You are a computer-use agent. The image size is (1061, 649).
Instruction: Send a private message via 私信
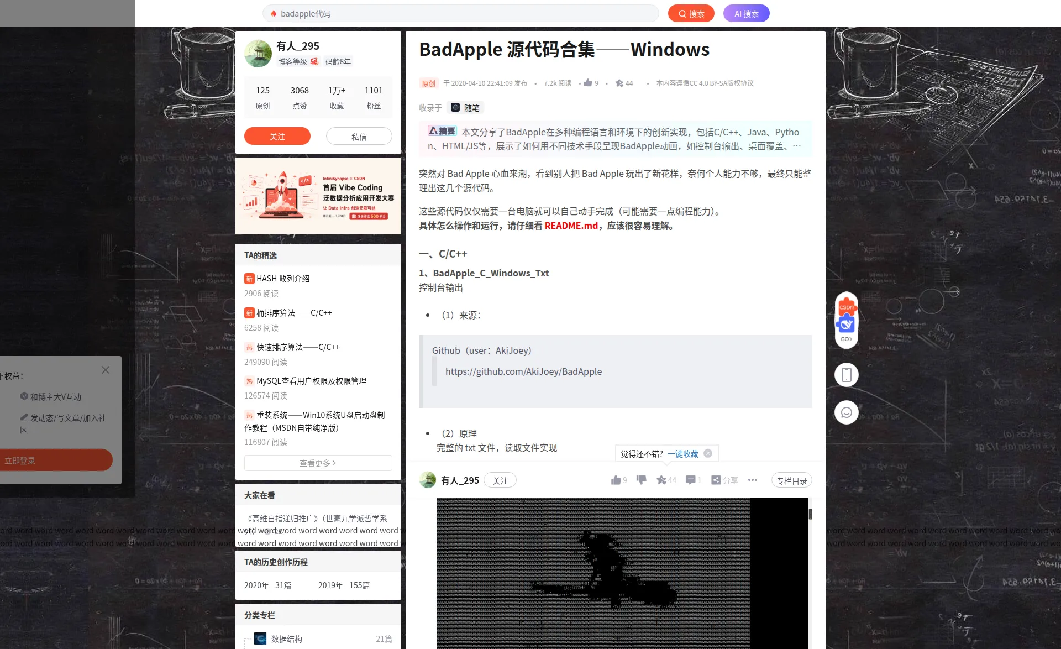click(359, 136)
